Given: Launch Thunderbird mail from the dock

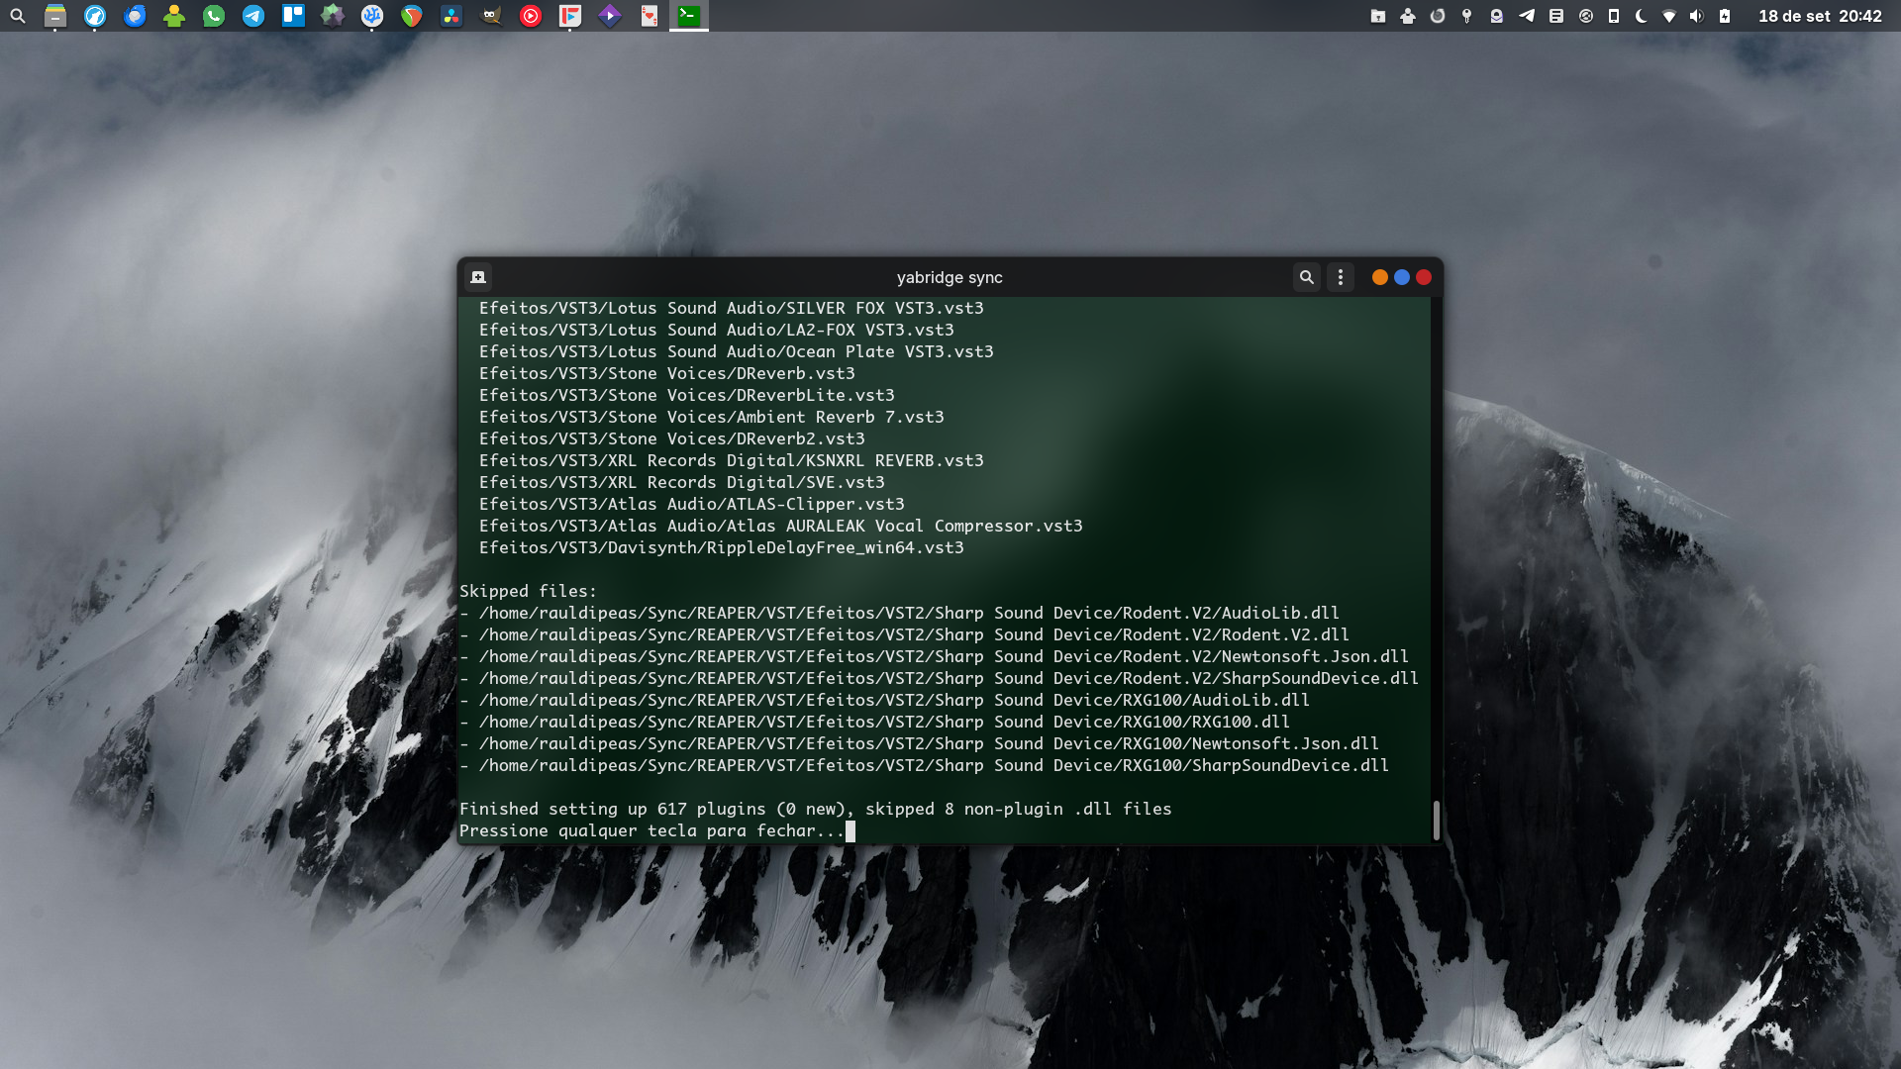Looking at the screenshot, I should [135, 16].
